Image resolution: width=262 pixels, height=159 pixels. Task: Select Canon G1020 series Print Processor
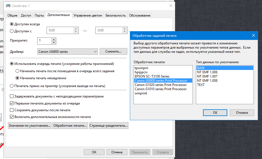click(163, 85)
